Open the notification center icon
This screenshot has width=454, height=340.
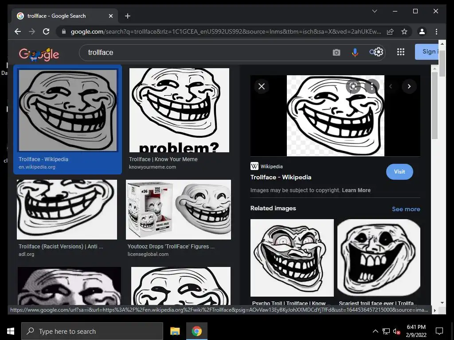pyautogui.click(x=439, y=331)
